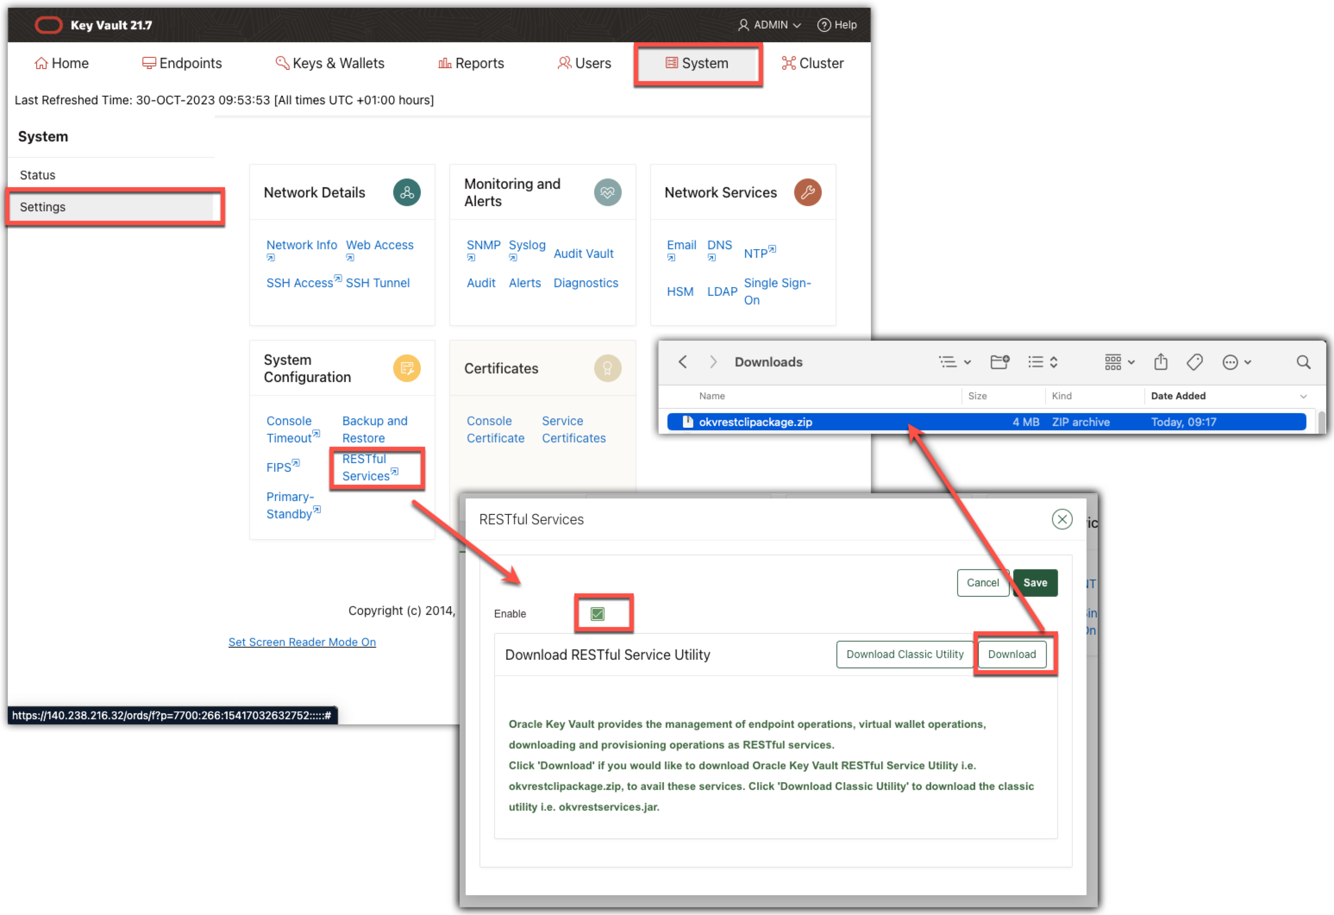1334x915 pixels.
Task: Click the Finder search magnifier icon
Action: (x=1303, y=362)
